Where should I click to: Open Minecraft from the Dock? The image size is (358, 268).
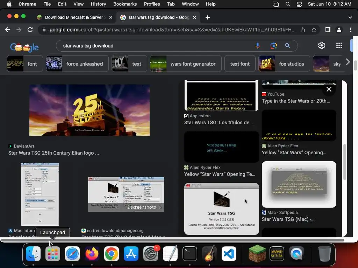pos(257,254)
